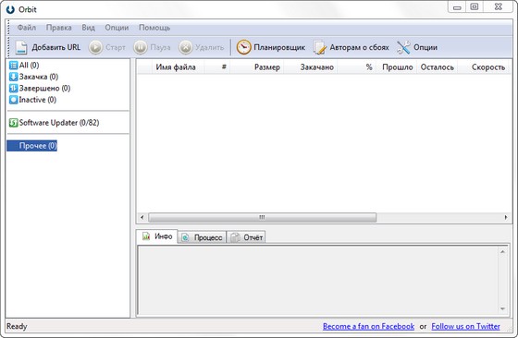Click the horizontal scrollbar thumb of download list

click(263, 218)
